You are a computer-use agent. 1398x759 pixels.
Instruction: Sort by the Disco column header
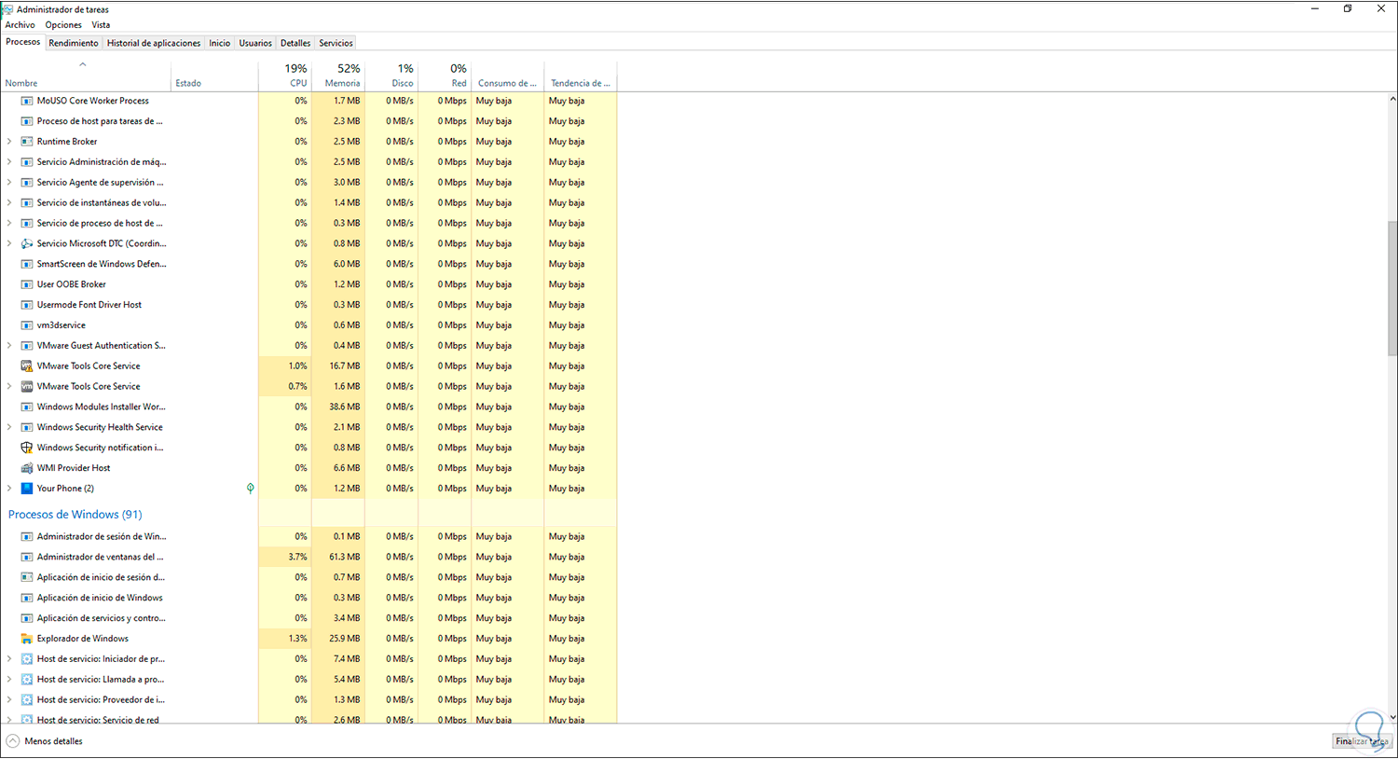(391, 76)
